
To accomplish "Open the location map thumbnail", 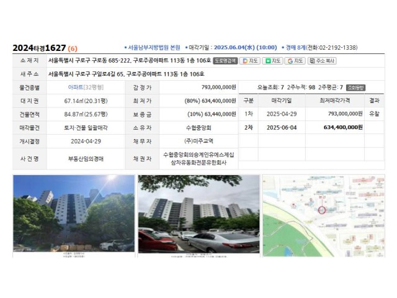I will click(x=324, y=215).
